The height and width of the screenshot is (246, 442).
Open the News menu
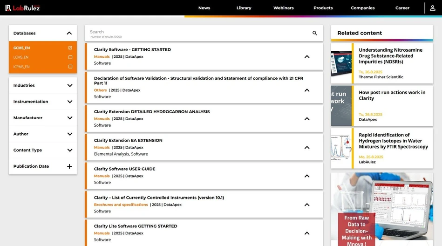pyautogui.click(x=204, y=8)
